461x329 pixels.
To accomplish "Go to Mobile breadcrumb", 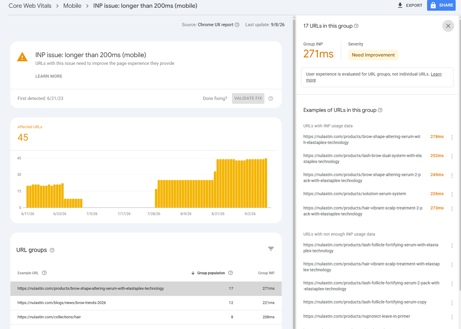I will 72,6.
